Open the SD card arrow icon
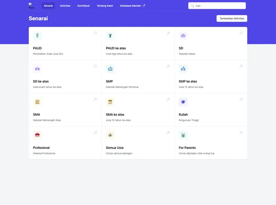 tap(241, 33)
